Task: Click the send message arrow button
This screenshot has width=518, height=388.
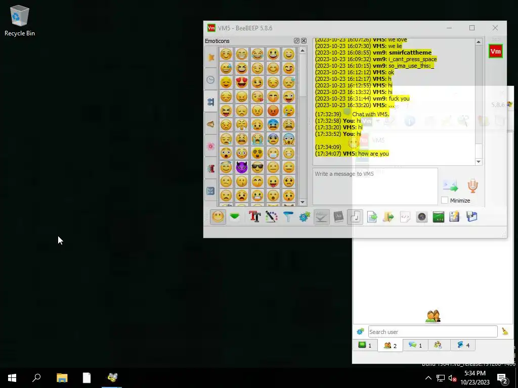Action: [x=450, y=186]
